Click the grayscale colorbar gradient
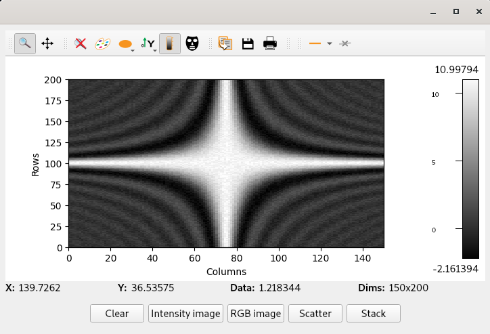490x334 pixels. [470, 169]
